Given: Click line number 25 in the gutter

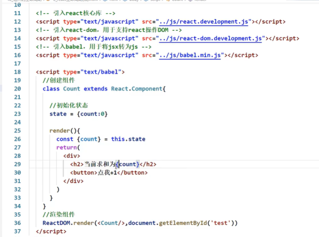Looking at the screenshot, I should click(x=17, y=131).
